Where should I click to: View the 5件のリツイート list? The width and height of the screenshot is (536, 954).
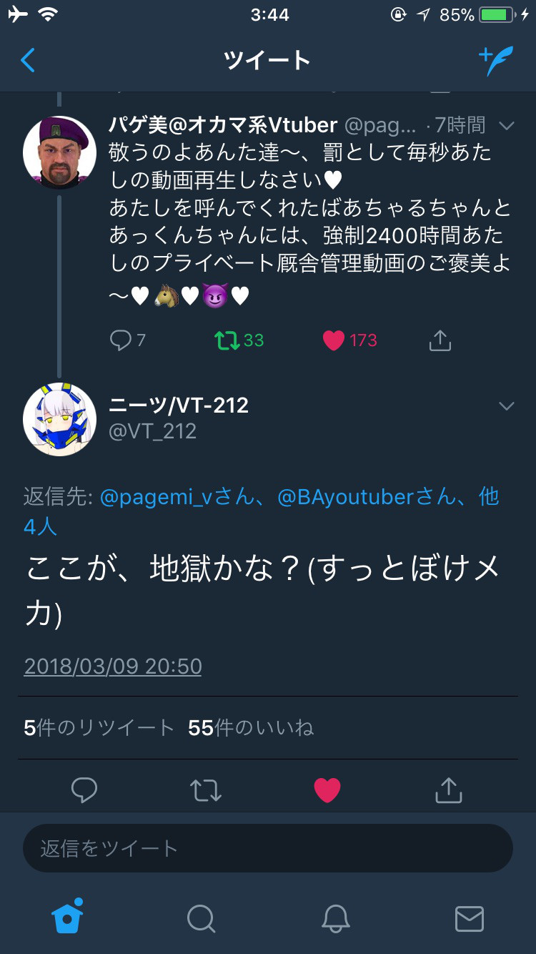99,728
